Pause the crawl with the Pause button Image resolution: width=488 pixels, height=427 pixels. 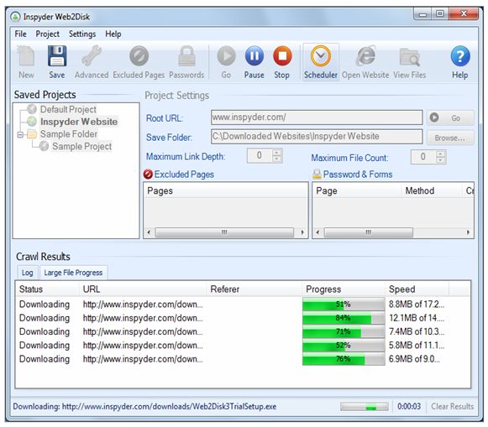coord(254,56)
